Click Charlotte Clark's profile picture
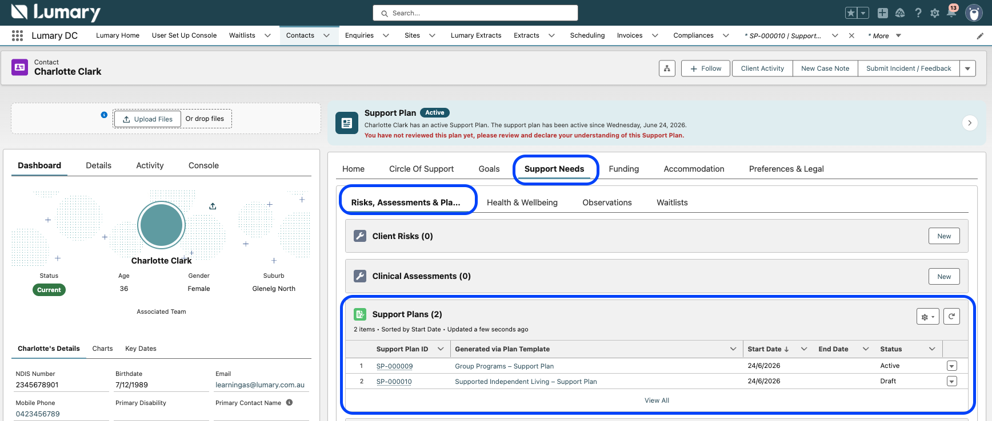 point(161,225)
